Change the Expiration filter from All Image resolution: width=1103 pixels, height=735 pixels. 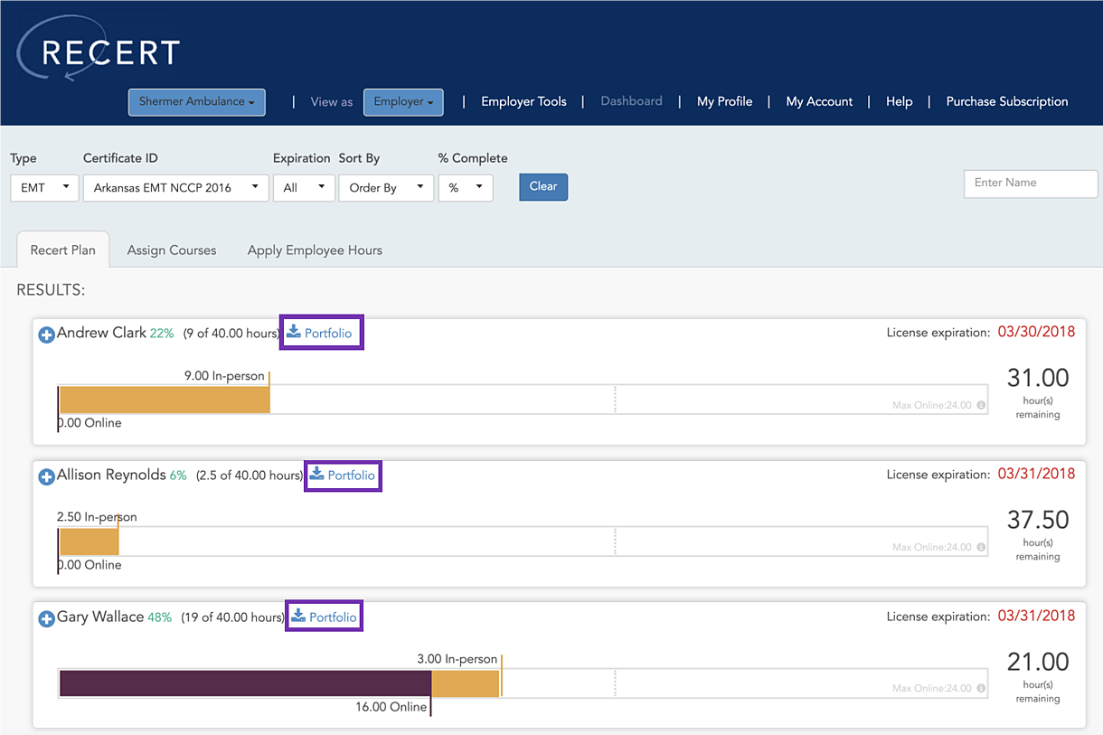[x=304, y=187]
